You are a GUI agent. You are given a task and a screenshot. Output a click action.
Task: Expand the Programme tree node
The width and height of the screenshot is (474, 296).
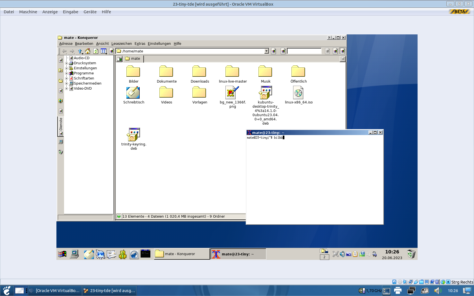(x=67, y=73)
